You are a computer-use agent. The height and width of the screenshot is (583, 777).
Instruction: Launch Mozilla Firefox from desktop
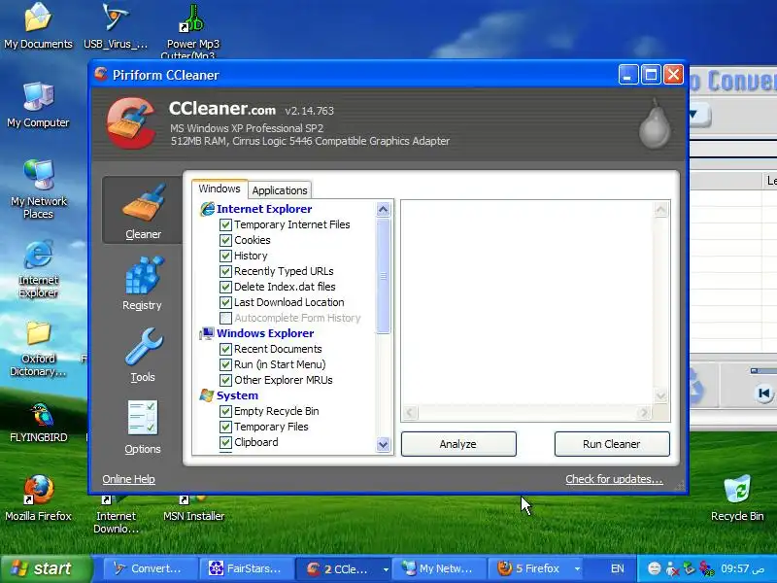pos(38,497)
